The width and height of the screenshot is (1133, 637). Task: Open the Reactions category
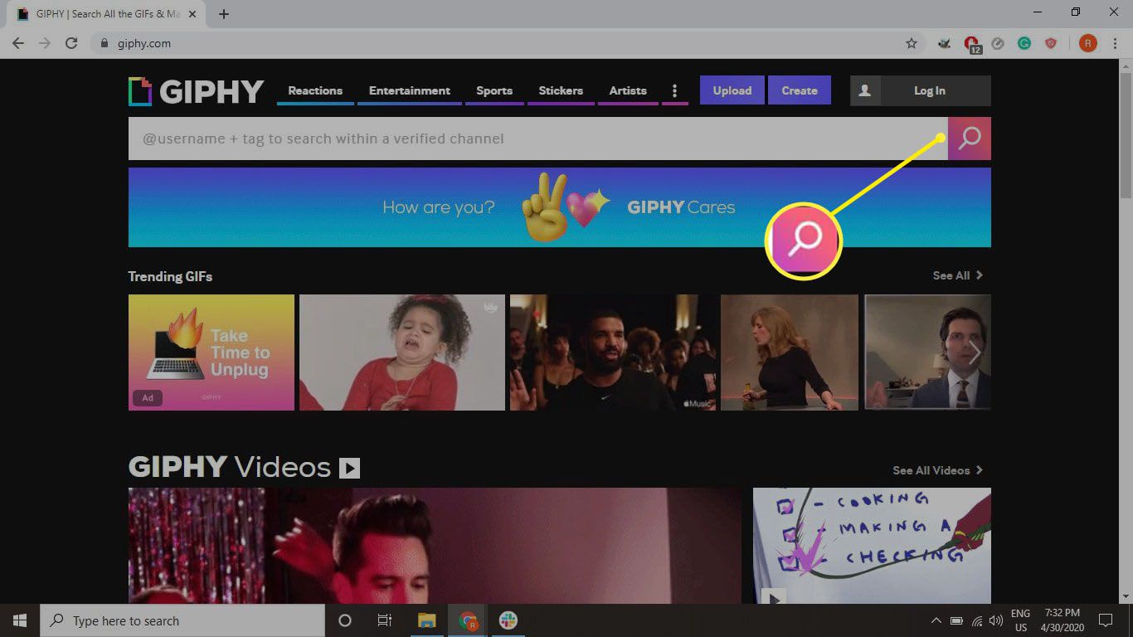315,90
